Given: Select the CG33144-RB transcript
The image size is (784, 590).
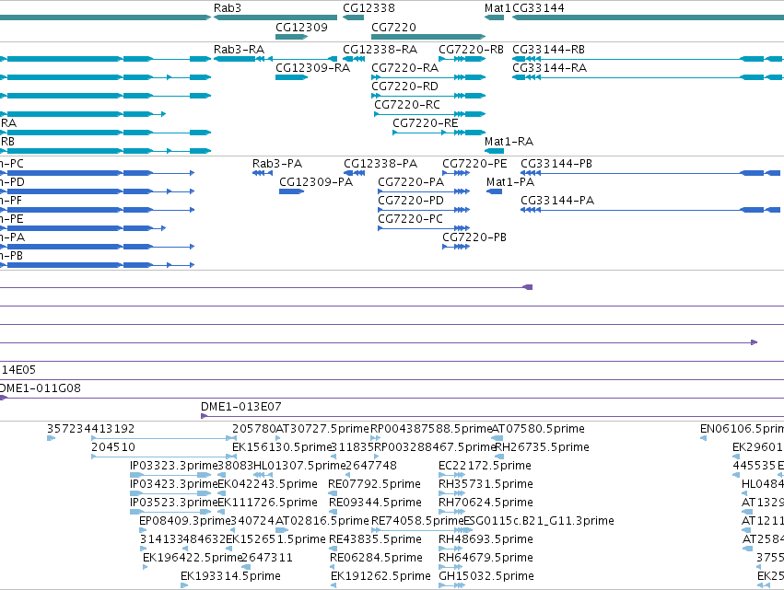Looking at the screenshot, I should [x=648, y=59].
